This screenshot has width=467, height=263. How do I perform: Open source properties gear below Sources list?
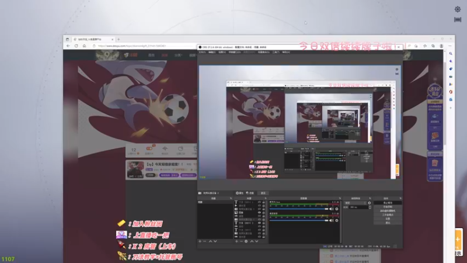246,241
